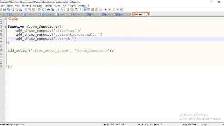Click the closing ?> tag line
Screen dimensions: 224x126
point(9,66)
